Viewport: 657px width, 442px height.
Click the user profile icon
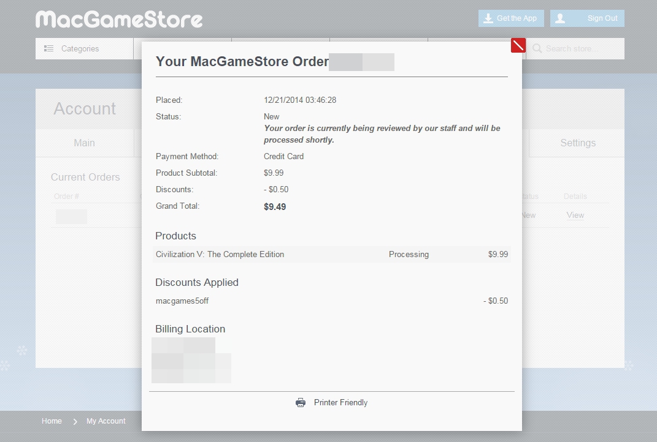[x=560, y=18]
